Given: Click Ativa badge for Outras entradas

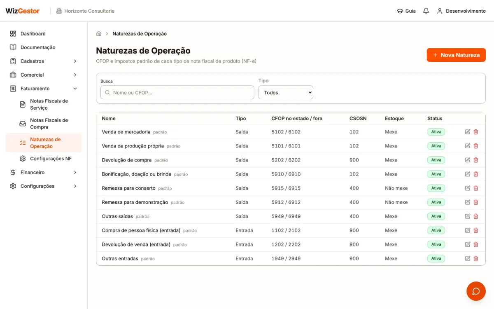Looking at the screenshot, I should tap(436, 258).
